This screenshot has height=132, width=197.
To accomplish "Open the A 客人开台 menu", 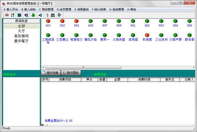I will 11,9.
